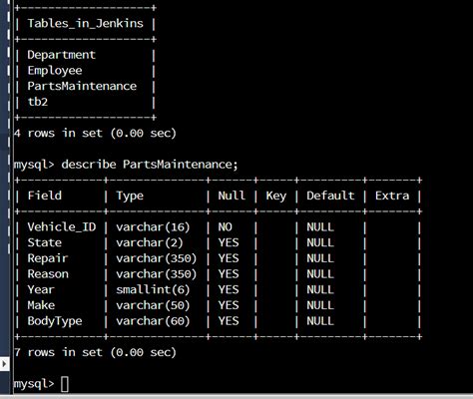The height and width of the screenshot is (399, 473).
Task: Click '4 rows in set (0.00 sec)' line
Action: [x=95, y=134]
